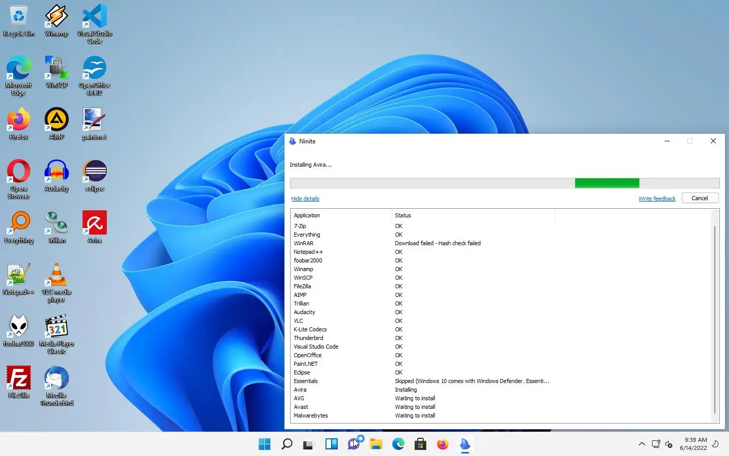Open taskbar Search

click(287, 444)
